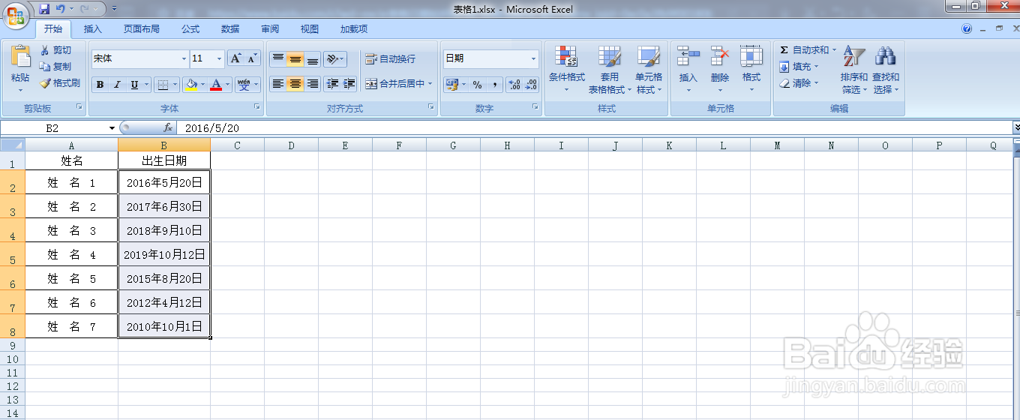Align cell text to the right
The height and width of the screenshot is (420, 1020).
point(313,84)
